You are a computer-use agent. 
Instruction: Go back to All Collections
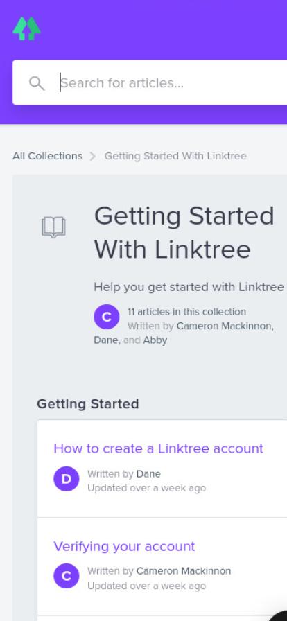(x=48, y=156)
